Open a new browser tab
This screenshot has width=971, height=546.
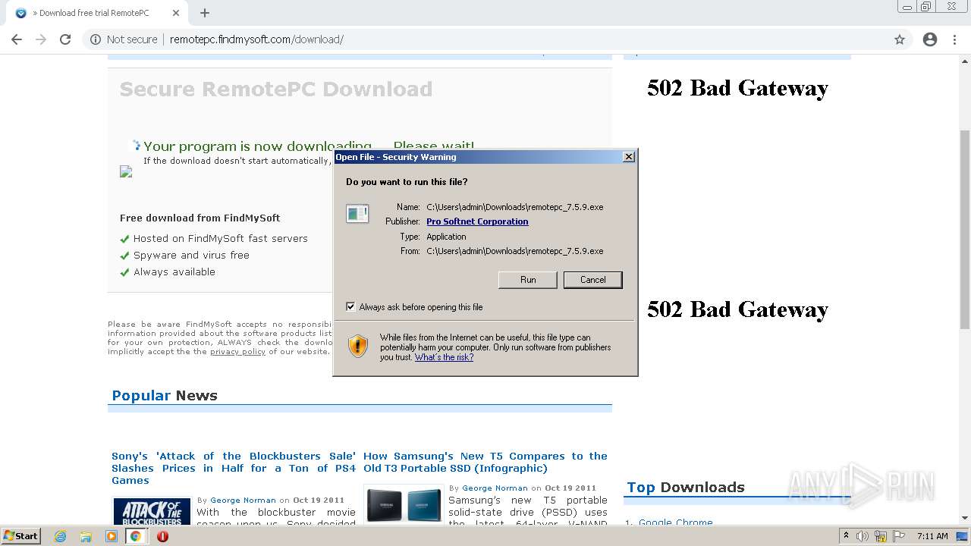(x=205, y=13)
